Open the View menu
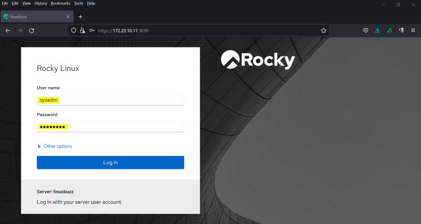 coord(26,3)
